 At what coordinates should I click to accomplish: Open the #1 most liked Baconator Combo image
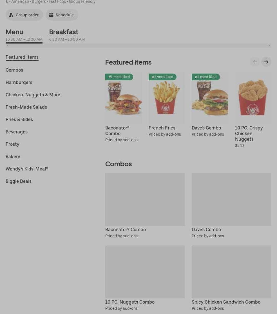[124, 98]
